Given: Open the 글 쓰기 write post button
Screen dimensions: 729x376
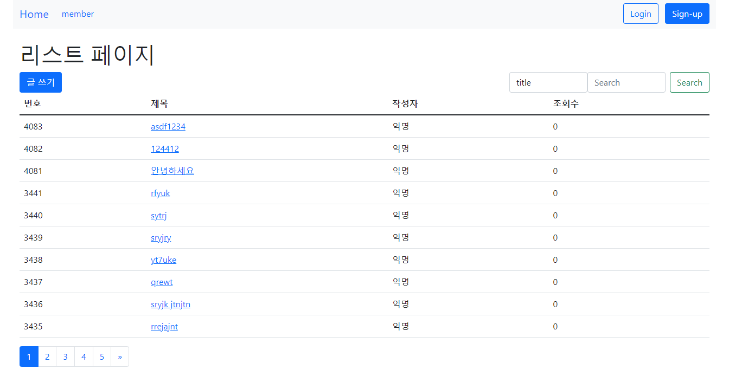Looking at the screenshot, I should [41, 82].
